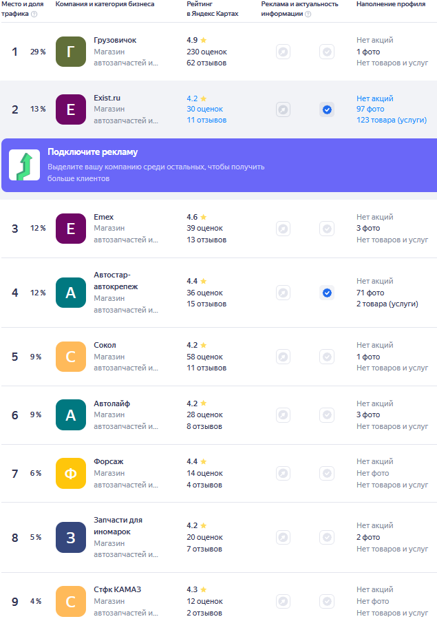Click the blue verified checkmark for Exist.ru
The height and width of the screenshot is (630, 437).
327,109
